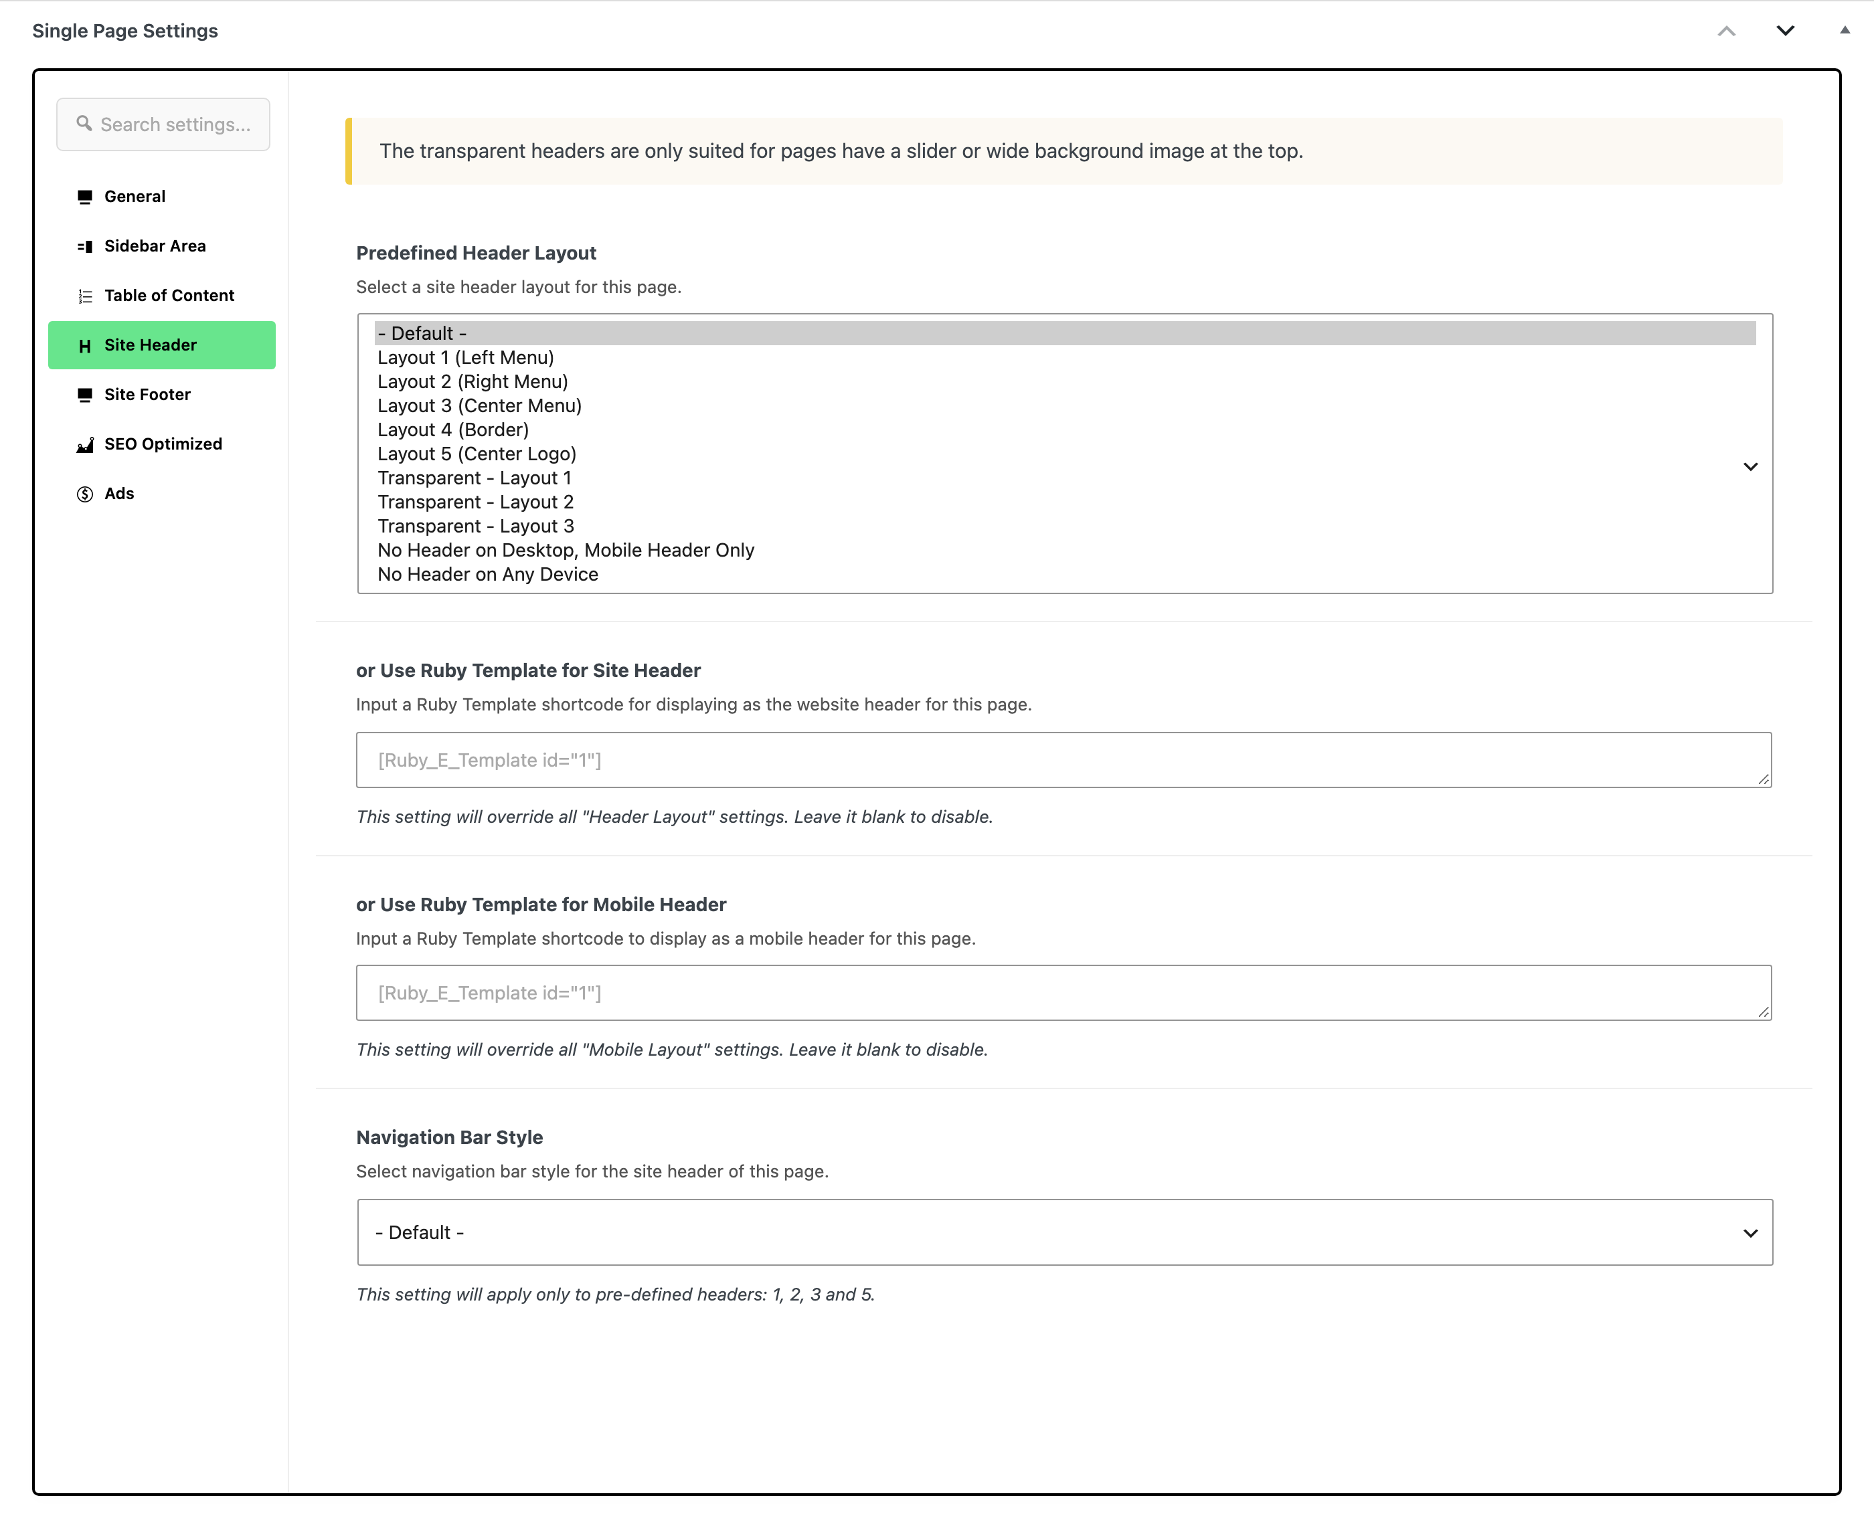Click the header layout list chevron arrow
Image resolution: width=1874 pixels, height=1528 pixels.
(1750, 466)
